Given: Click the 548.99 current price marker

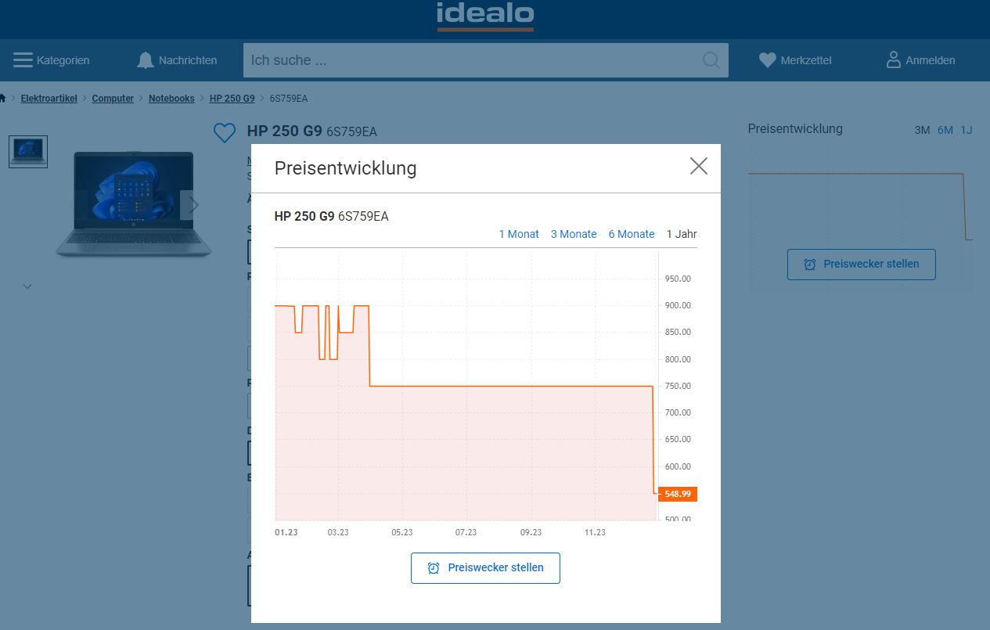Looking at the screenshot, I should click(678, 494).
